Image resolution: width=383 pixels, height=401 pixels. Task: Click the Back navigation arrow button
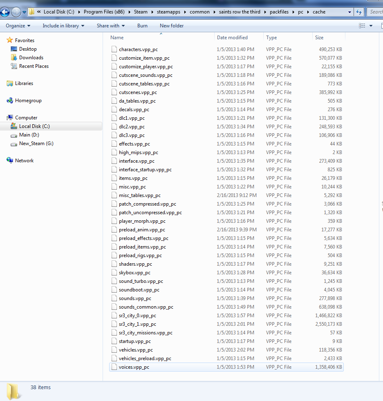click(4, 12)
